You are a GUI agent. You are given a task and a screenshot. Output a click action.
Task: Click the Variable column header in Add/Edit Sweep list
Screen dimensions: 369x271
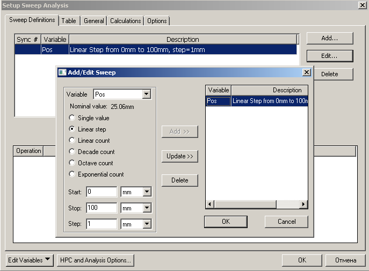[x=219, y=90]
